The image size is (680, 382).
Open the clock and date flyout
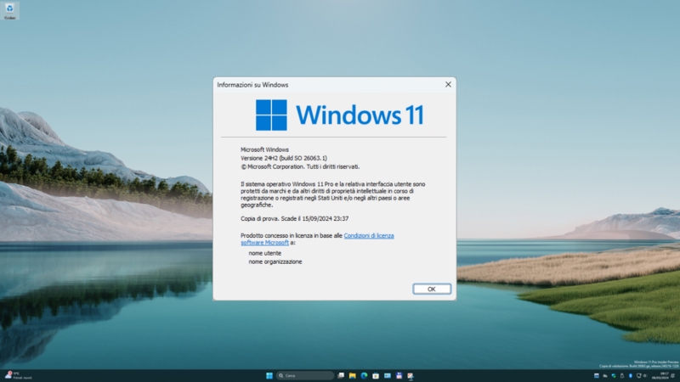(660, 375)
